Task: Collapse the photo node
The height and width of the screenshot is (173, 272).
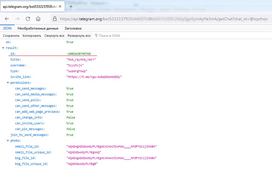Action: pos(8,141)
